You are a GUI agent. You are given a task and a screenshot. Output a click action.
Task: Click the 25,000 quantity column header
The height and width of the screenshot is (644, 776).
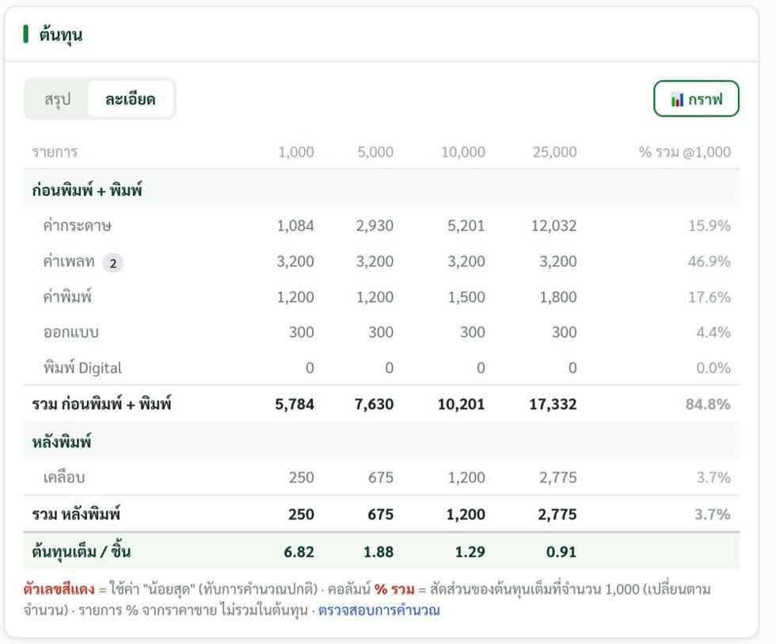click(x=555, y=152)
